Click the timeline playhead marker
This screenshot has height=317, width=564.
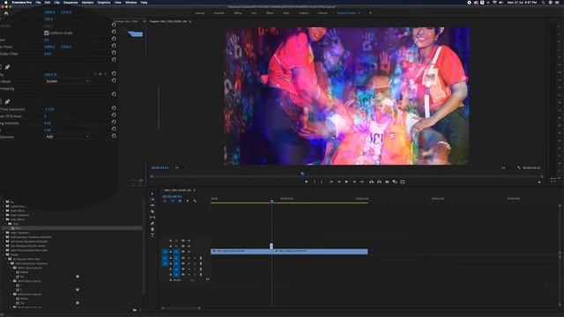point(272,201)
